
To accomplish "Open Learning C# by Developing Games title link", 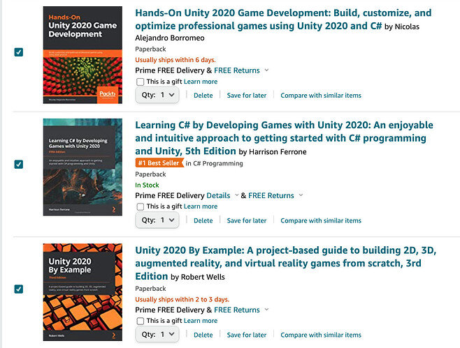I will (x=284, y=138).
